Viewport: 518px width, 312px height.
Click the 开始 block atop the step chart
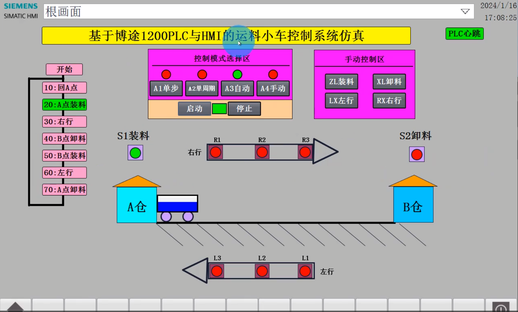point(64,69)
